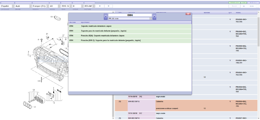260x120 pixels.
Task: Click part callout 6 in the diagram
Action: click(38, 40)
